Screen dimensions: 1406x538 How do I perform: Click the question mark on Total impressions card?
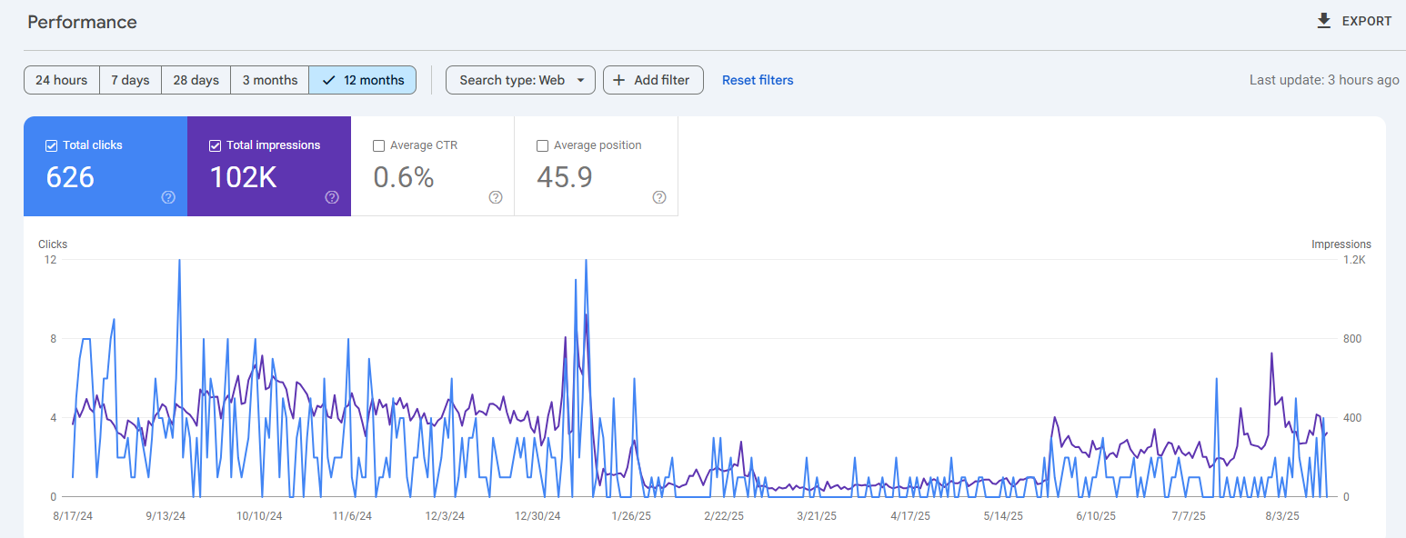pyautogui.click(x=332, y=197)
